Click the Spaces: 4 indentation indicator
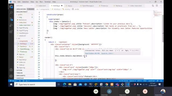Screen dimensions: 172x96 pos(132,81)
